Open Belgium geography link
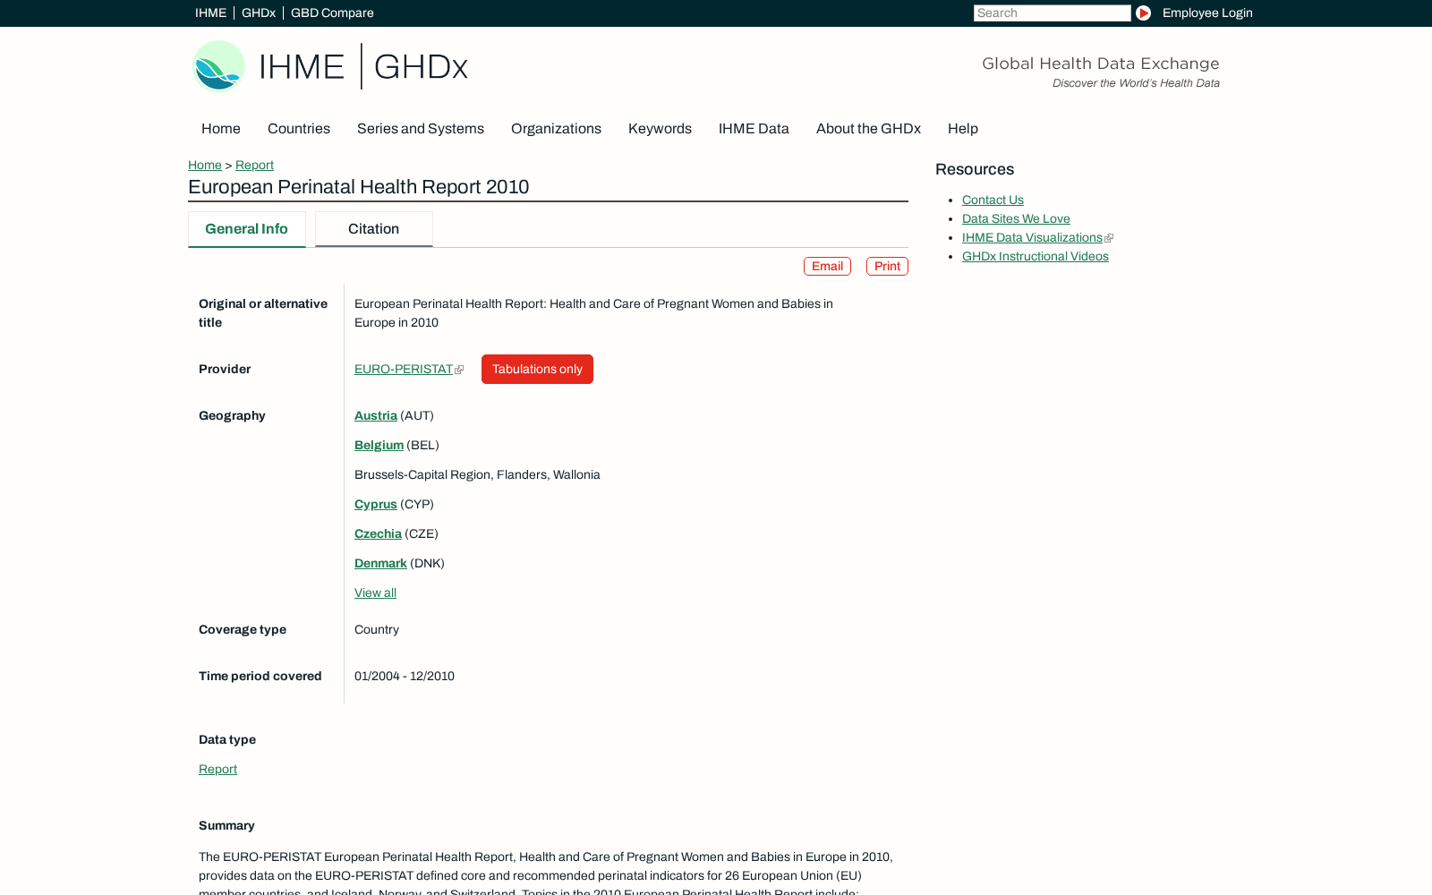This screenshot has height=895, width=1432. click(379, 446)
